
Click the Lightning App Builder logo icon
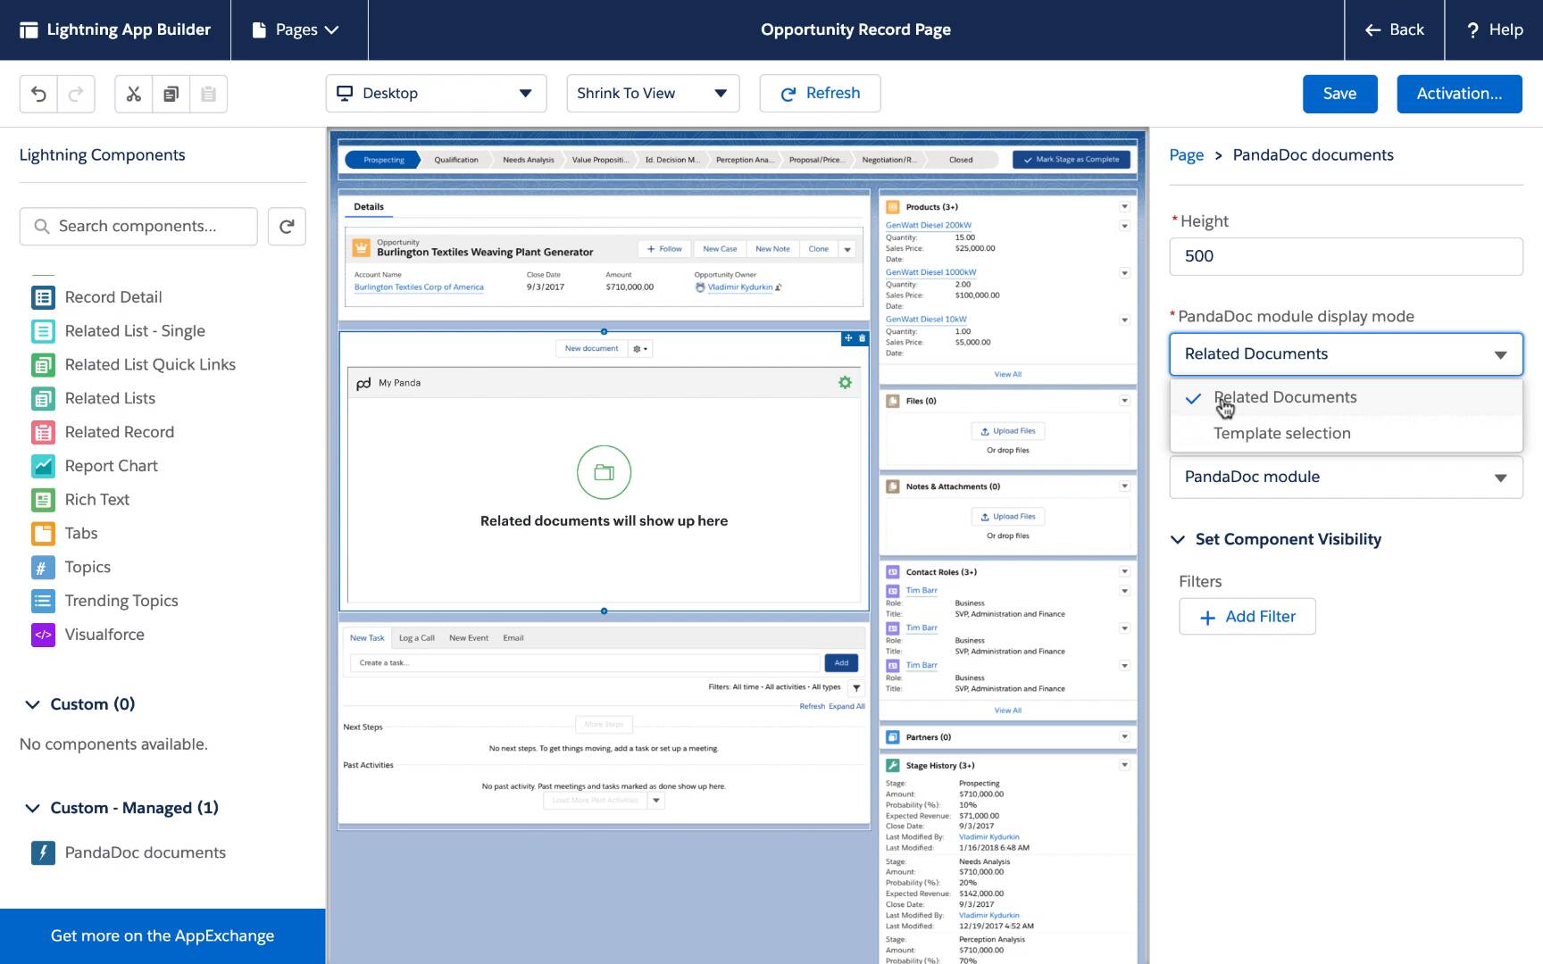click(x=29, y=30)
